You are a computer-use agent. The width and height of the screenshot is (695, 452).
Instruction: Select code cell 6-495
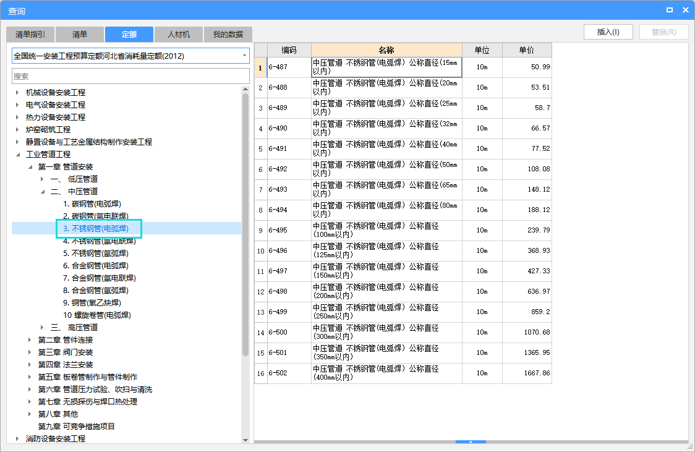point(289,231)
